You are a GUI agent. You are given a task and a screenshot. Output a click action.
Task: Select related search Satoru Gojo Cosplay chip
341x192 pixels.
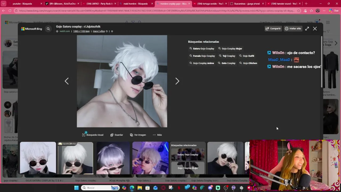pyautogui.click(x=202, y=49)
